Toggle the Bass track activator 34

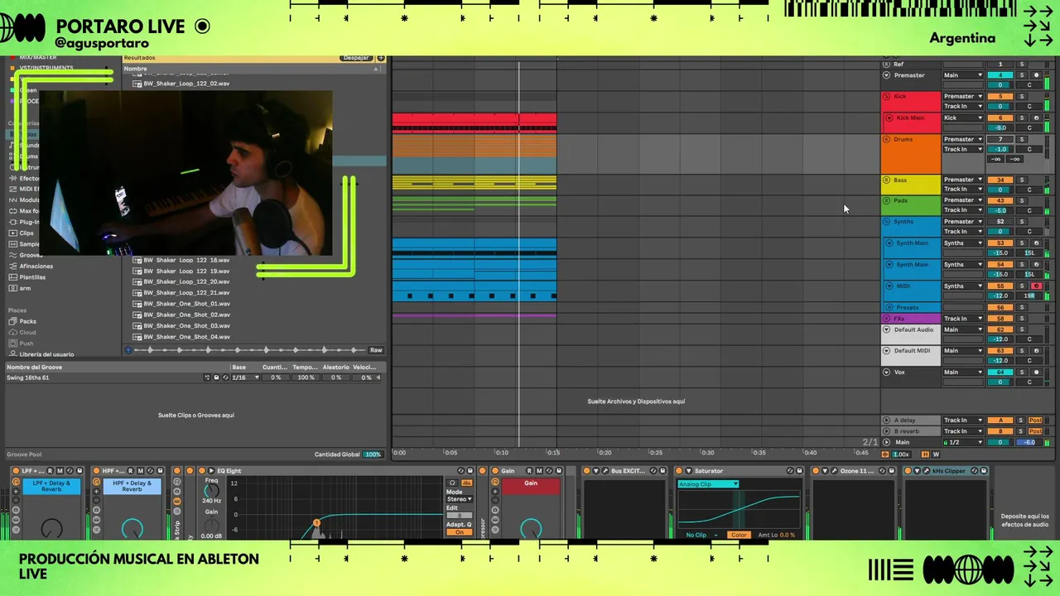pos(1000,180)
